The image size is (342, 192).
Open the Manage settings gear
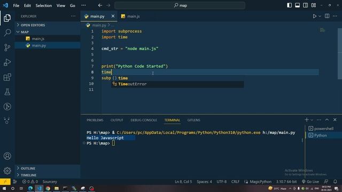(7, 171)
